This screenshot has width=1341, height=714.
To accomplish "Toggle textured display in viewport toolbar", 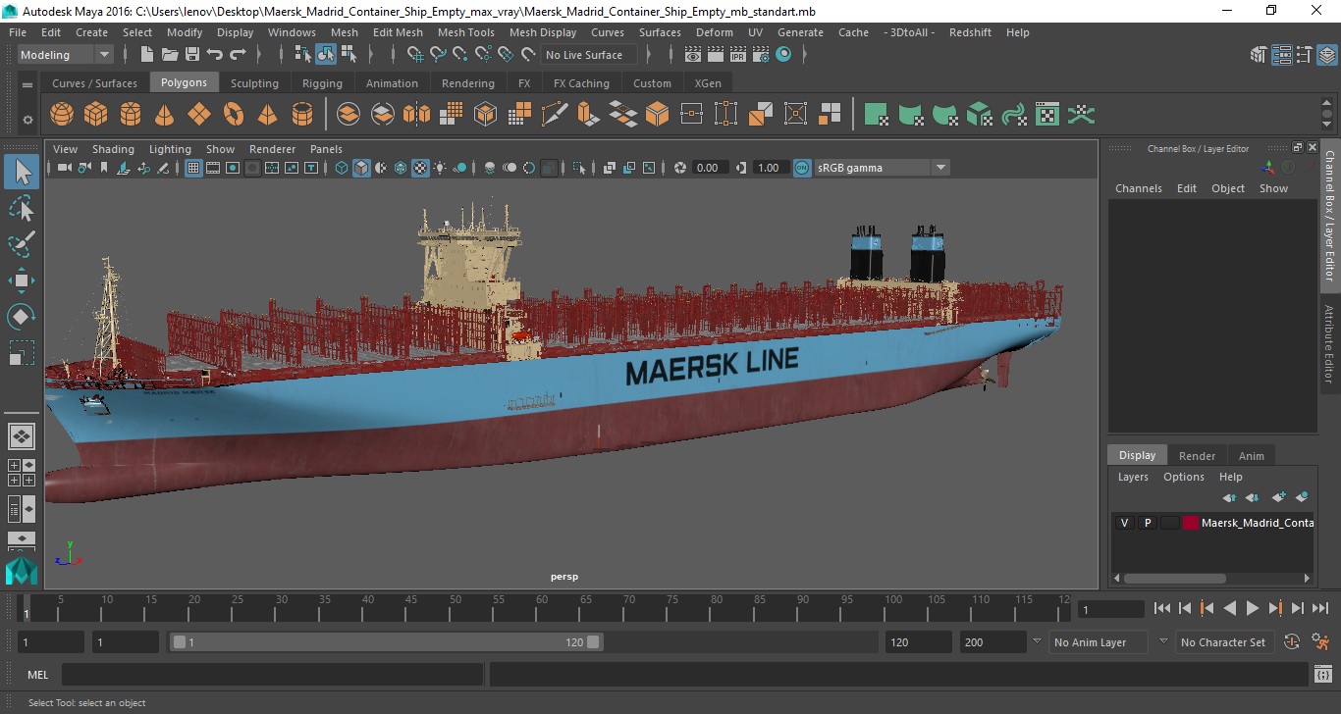I will tap(420, 168).
